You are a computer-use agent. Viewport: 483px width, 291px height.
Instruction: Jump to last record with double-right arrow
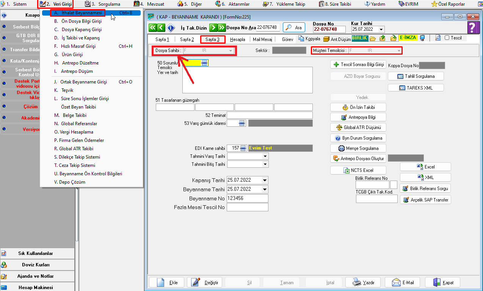point(221,28)
